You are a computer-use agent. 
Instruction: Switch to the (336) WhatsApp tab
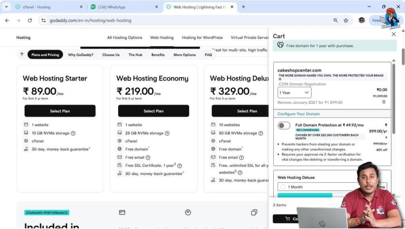click(x=124, y=7)
